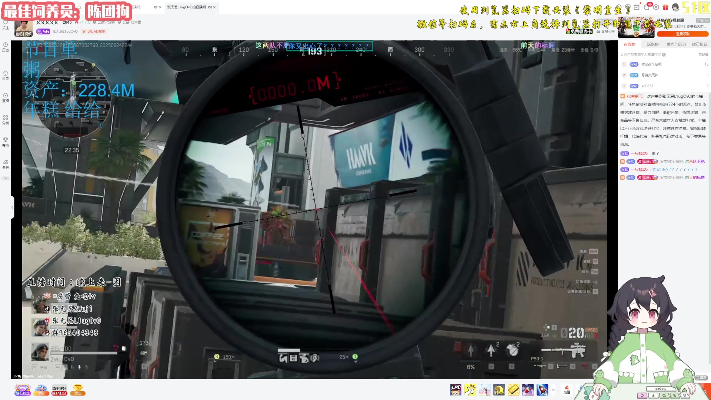This screenshot has height=400, width=711.
Task: Select the 贵宾(1655) tab
Action: pos(676,44)
